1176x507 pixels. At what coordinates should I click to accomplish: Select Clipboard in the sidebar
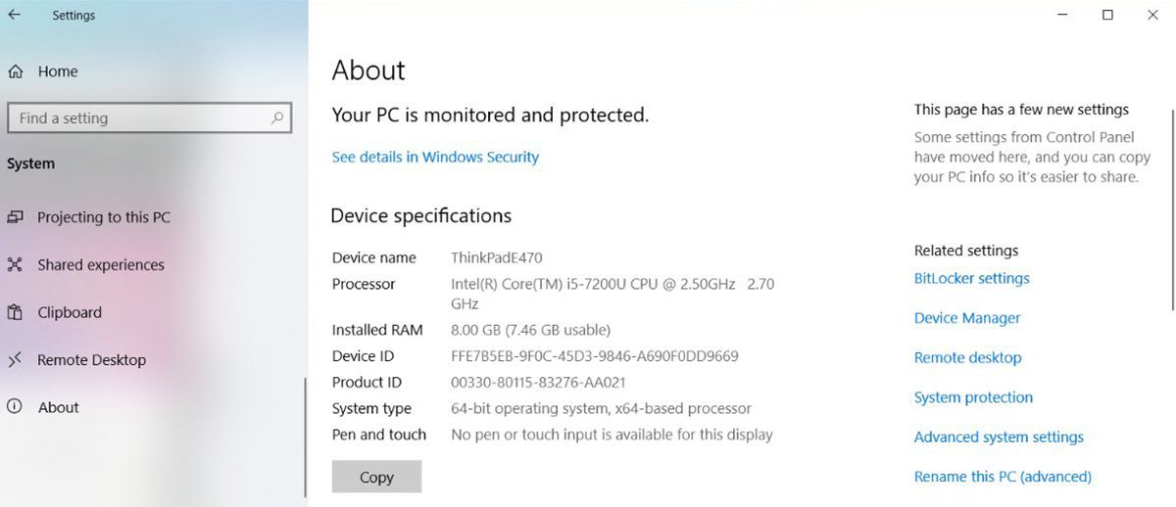point(70,312)
